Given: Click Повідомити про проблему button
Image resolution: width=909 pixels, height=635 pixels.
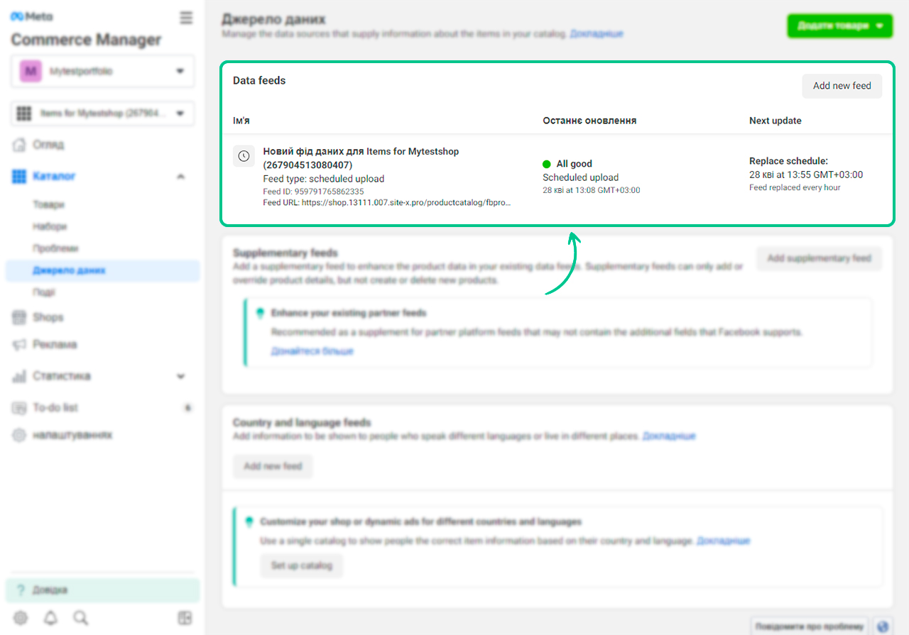Looking at the screenshot, I should pos(810,626).
